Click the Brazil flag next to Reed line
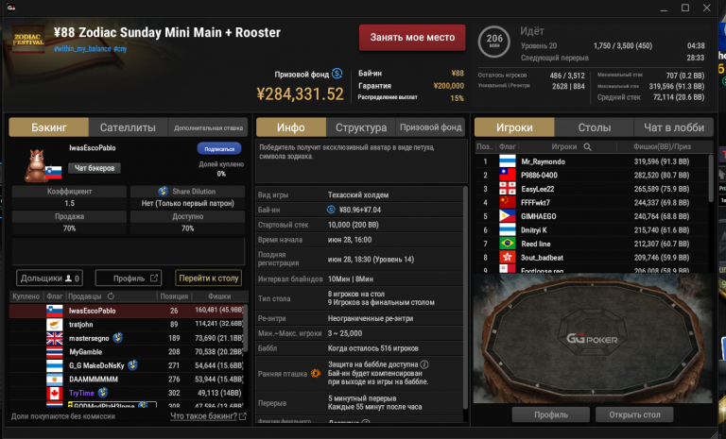The image size is (726, 439). (x=507, y=244)
